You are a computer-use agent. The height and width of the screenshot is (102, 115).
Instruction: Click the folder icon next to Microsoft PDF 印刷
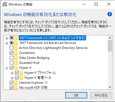[16, 88]
